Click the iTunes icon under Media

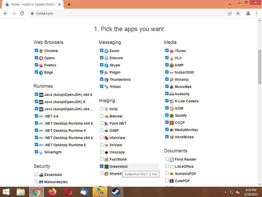point(172,51)
